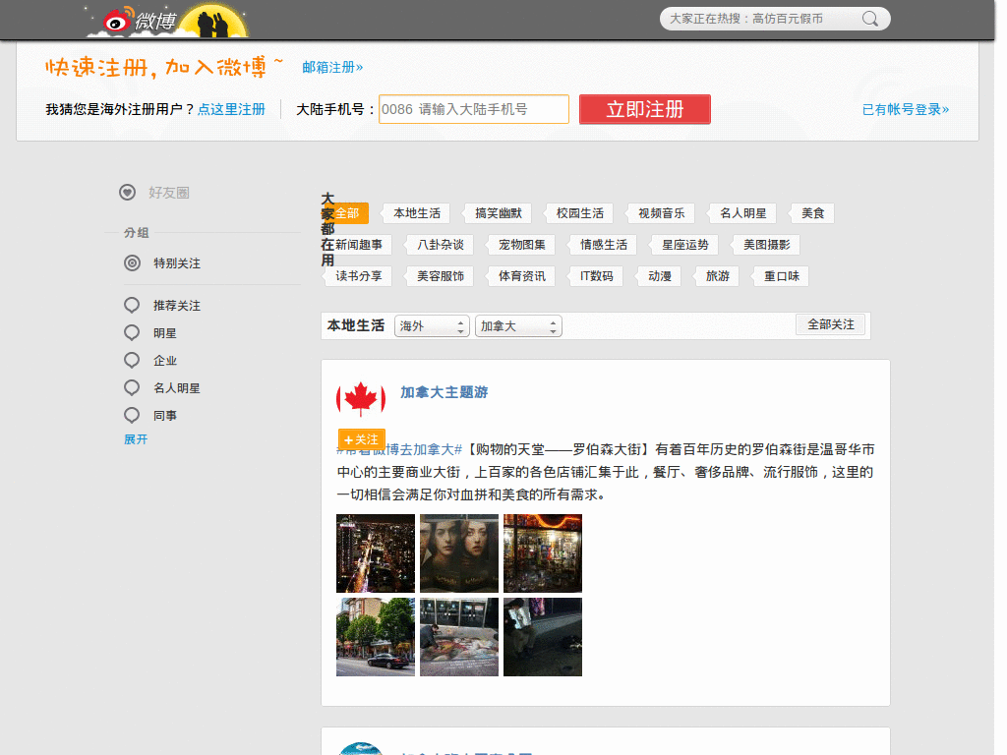Open the 已有帐号登录 login link

point(906,110)
